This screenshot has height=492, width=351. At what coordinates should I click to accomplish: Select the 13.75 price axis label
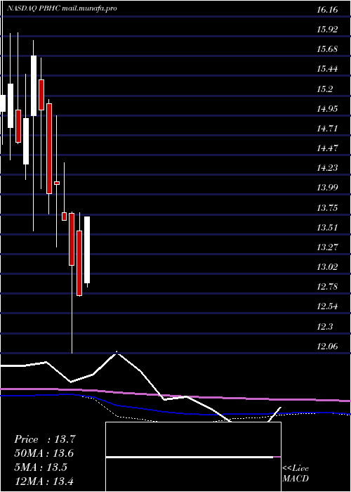pos(327,208)
